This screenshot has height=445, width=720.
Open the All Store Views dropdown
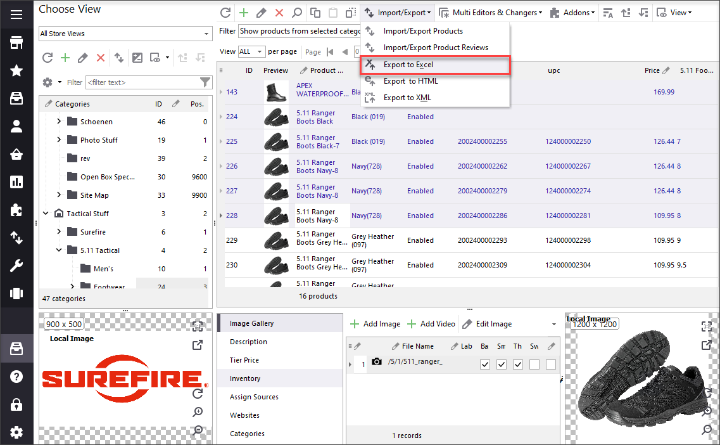pos(125,34)
